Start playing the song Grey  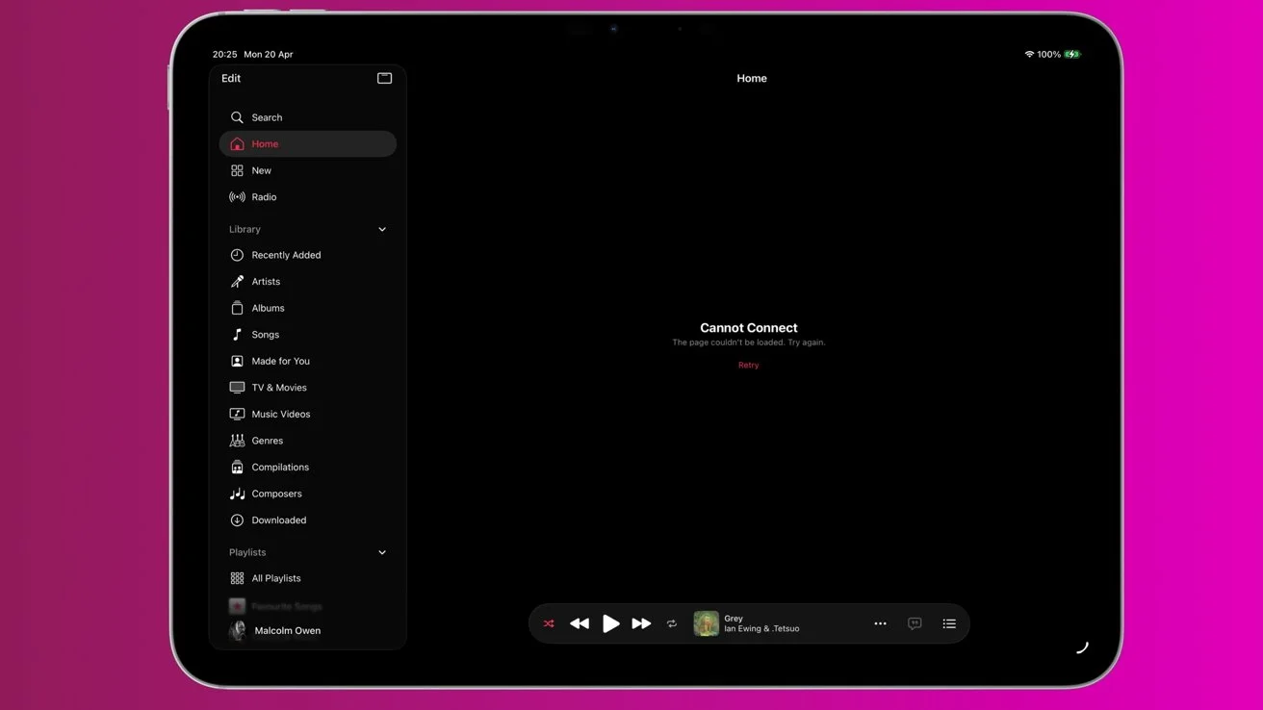point(611,623)
